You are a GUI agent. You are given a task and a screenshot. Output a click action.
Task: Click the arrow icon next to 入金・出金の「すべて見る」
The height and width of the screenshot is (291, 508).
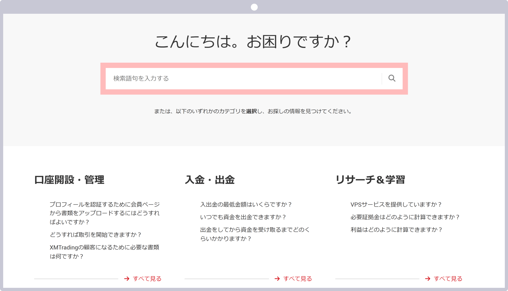[277, 279]
